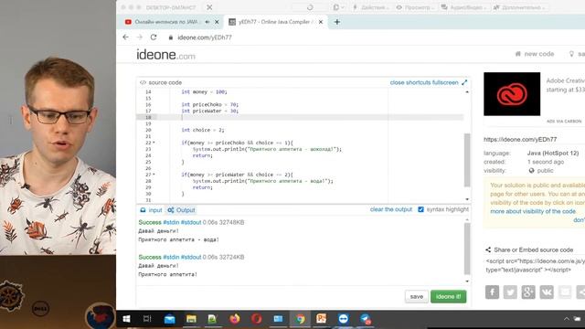Open the Mail app in the taskbar

point(169,319)
